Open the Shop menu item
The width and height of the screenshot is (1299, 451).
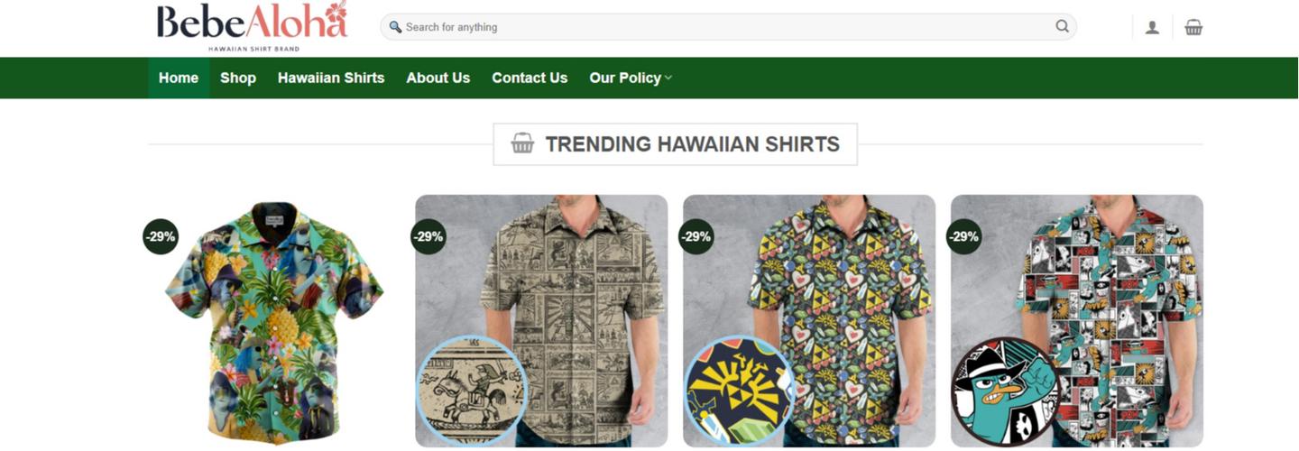pos(238,78)
